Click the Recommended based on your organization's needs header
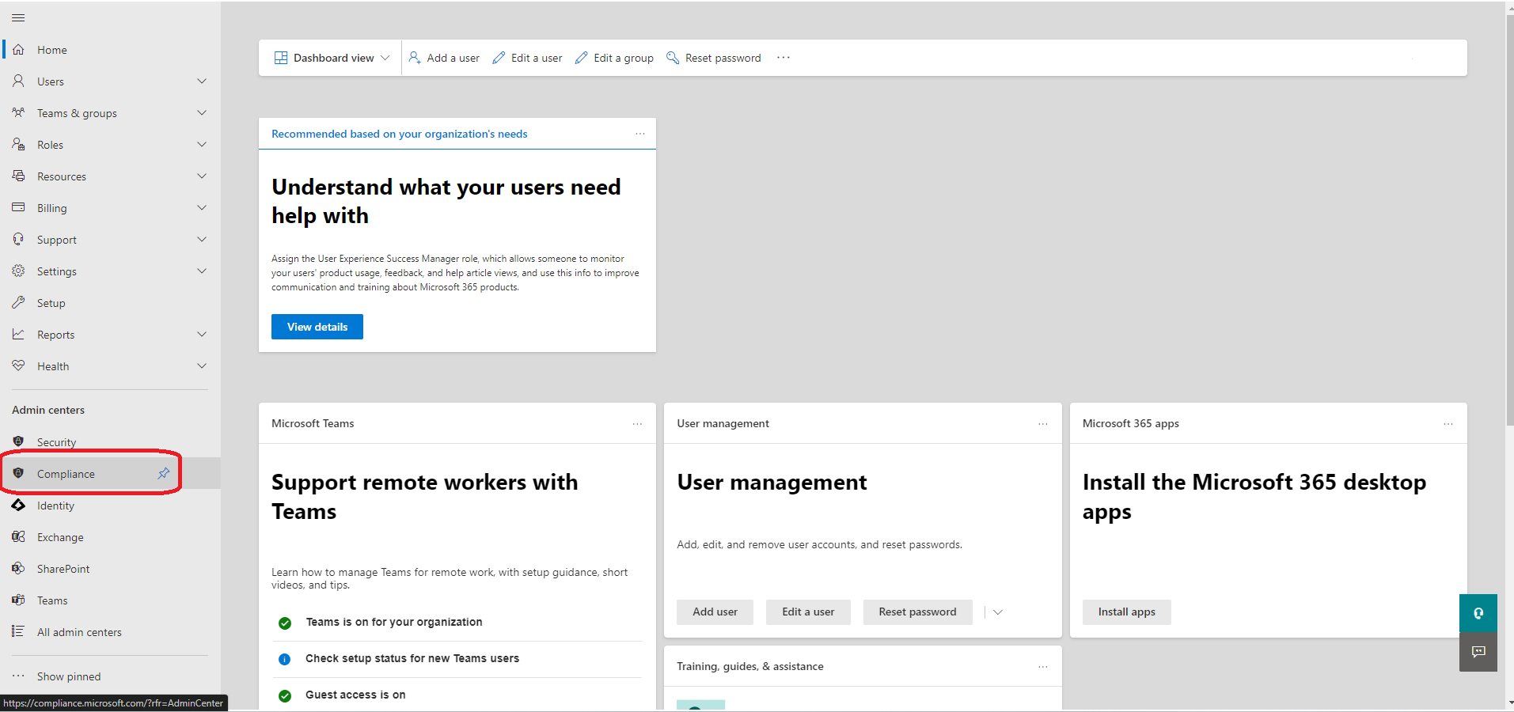The height and width of the screenshot is (712, 1514). (400, 134)
